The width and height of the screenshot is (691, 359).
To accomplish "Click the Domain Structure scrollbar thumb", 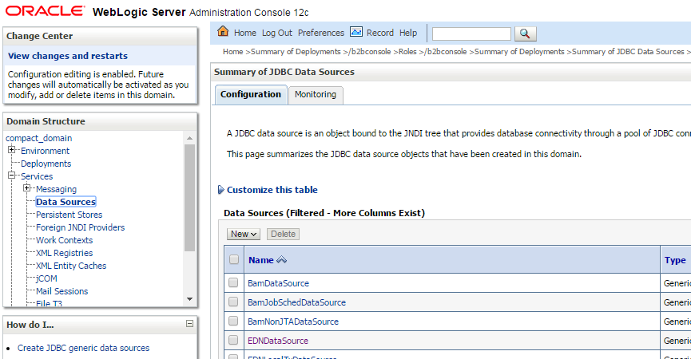I will pos(189,198).
